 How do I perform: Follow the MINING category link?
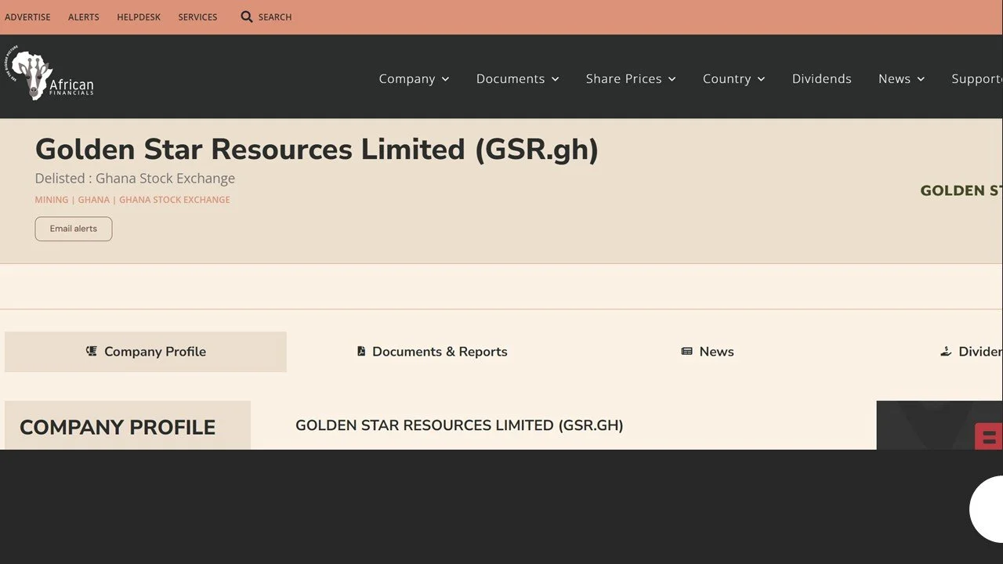[52, 200]
